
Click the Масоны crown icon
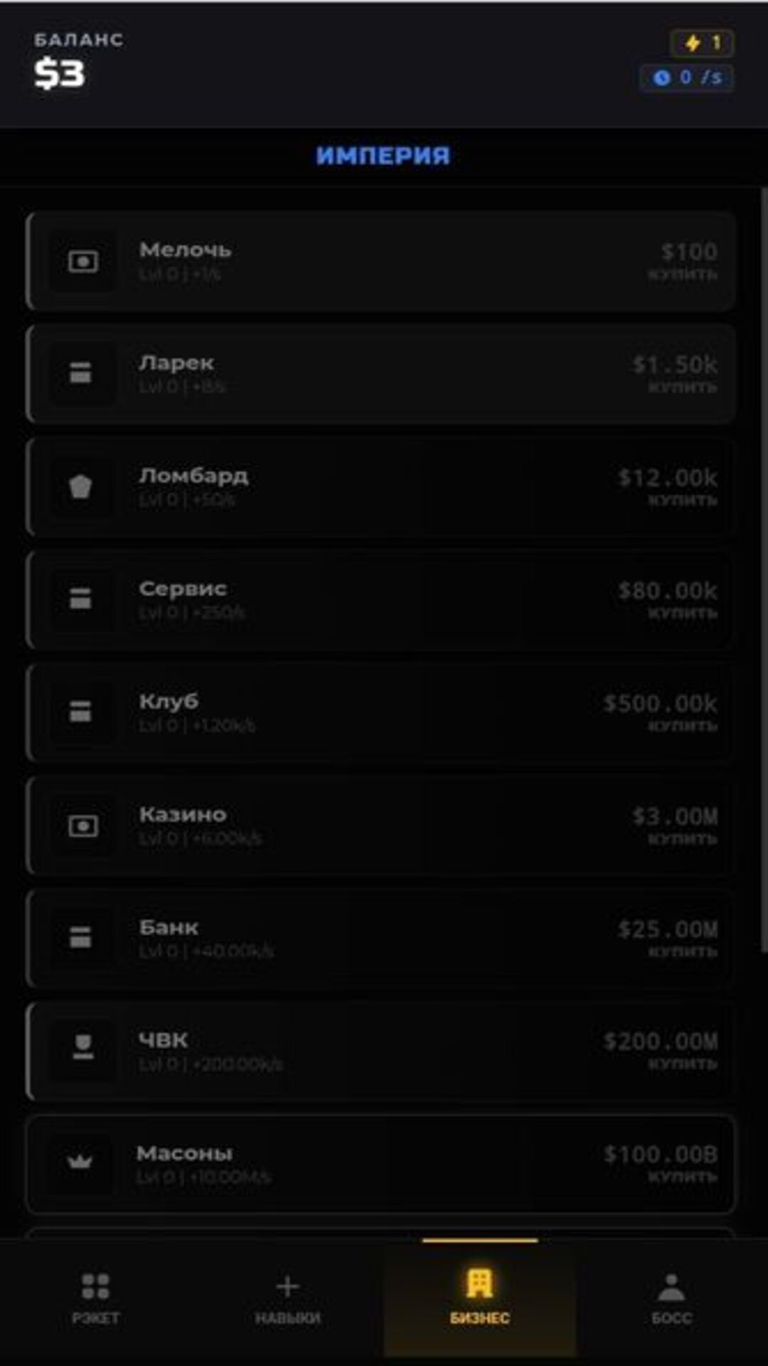[80, 1162]
